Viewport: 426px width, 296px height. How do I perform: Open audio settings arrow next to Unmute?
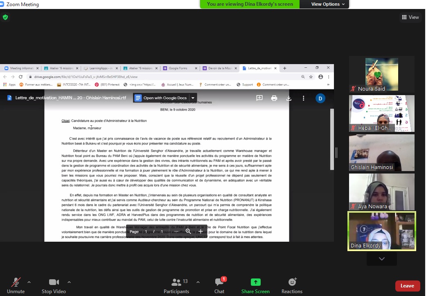coord(29,282)
